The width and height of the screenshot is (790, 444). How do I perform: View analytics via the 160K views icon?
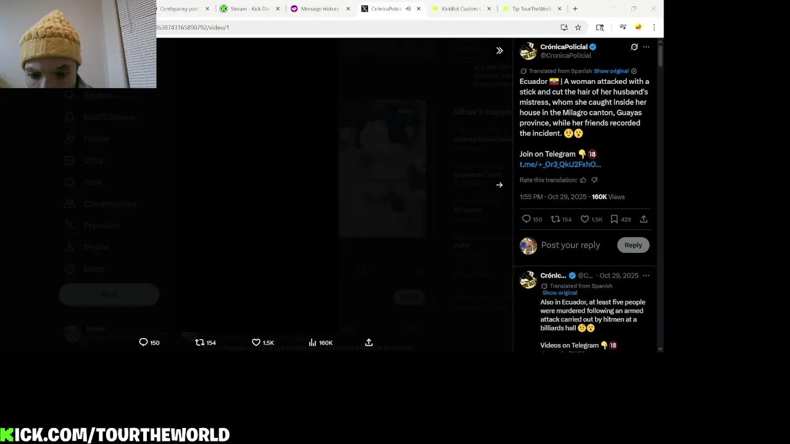[x=312, y=342]
